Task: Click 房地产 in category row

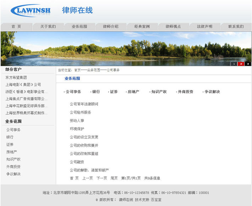Action: [133, 92]
